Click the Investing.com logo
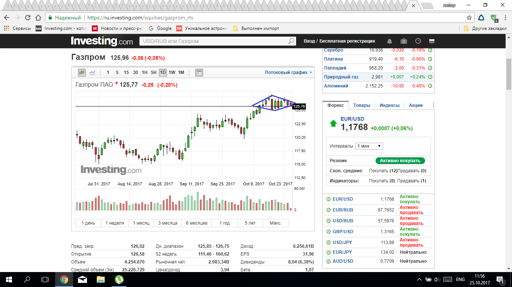The image size is (512, 287). coord(102,41)
